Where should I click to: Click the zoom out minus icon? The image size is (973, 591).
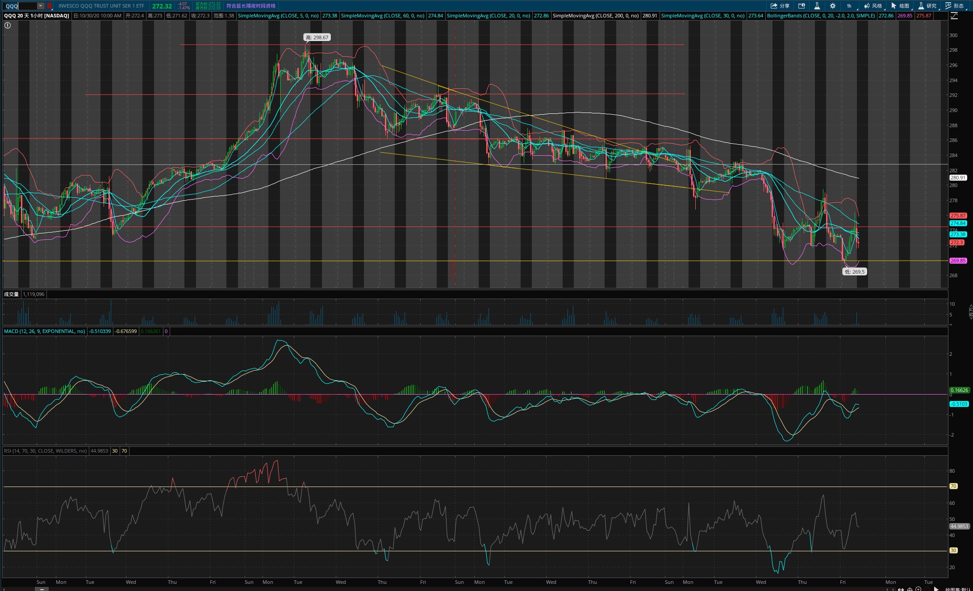pos(927,589)
